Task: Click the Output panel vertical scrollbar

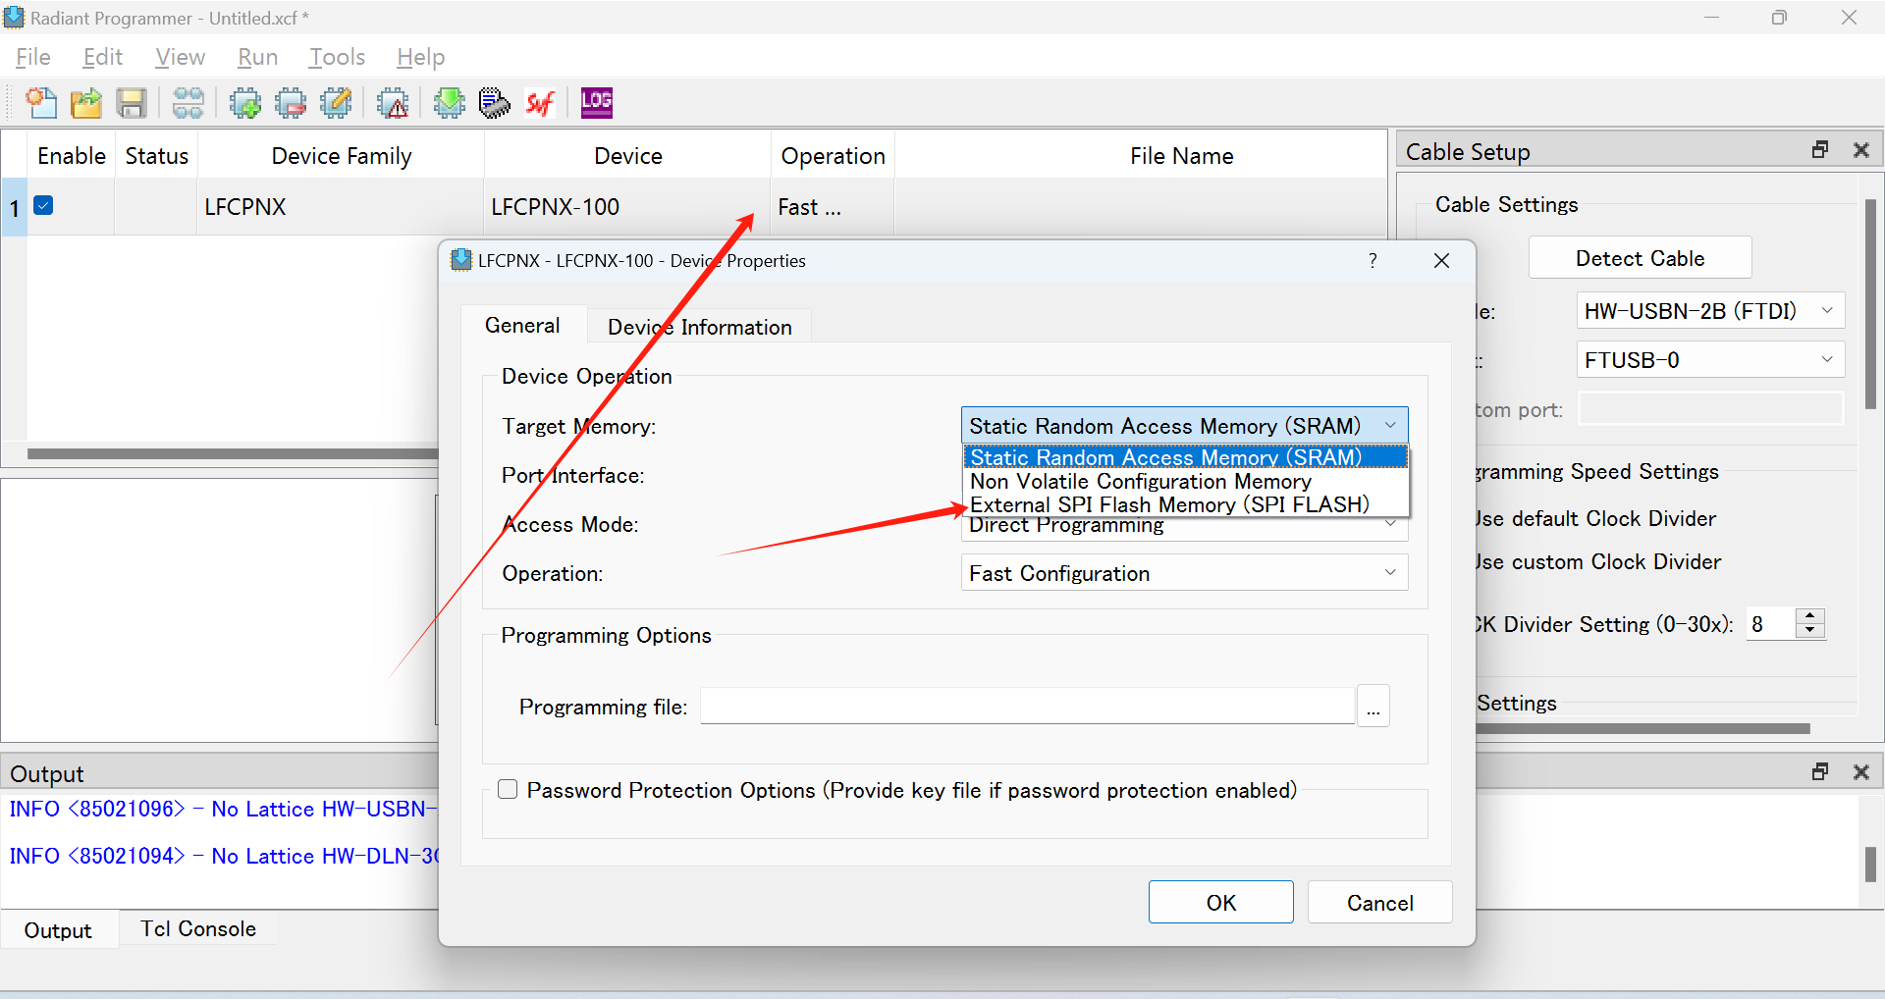Action: point(1870,865)
